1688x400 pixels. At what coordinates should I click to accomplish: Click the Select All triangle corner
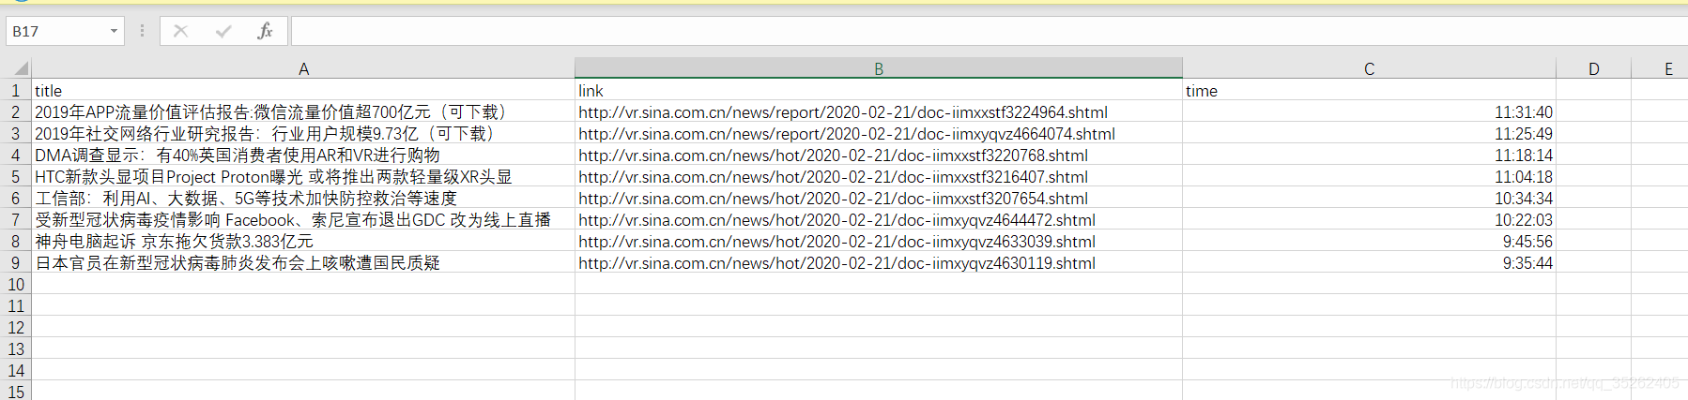(22, 68)
